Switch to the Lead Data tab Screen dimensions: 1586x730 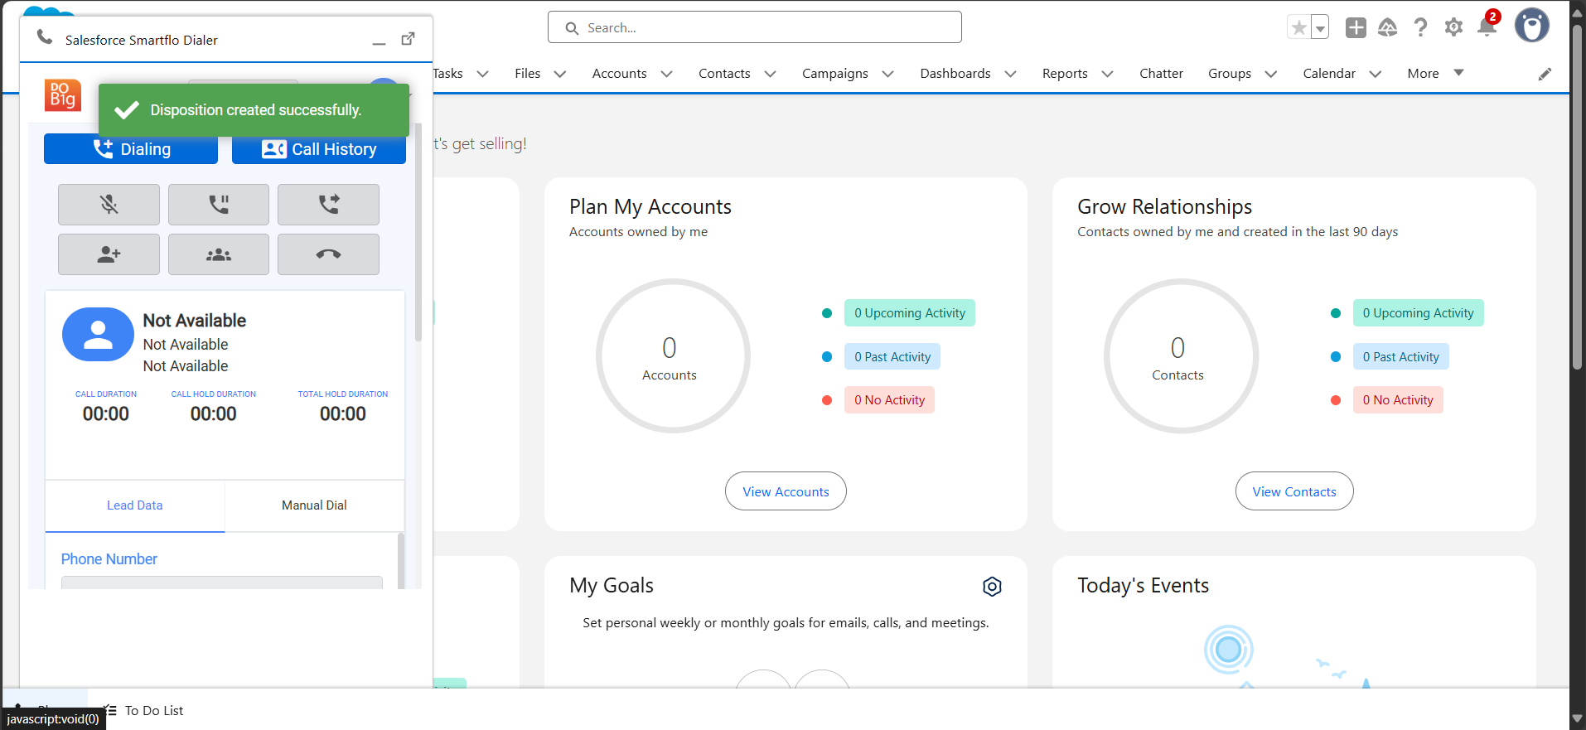[x=135, y=505]
